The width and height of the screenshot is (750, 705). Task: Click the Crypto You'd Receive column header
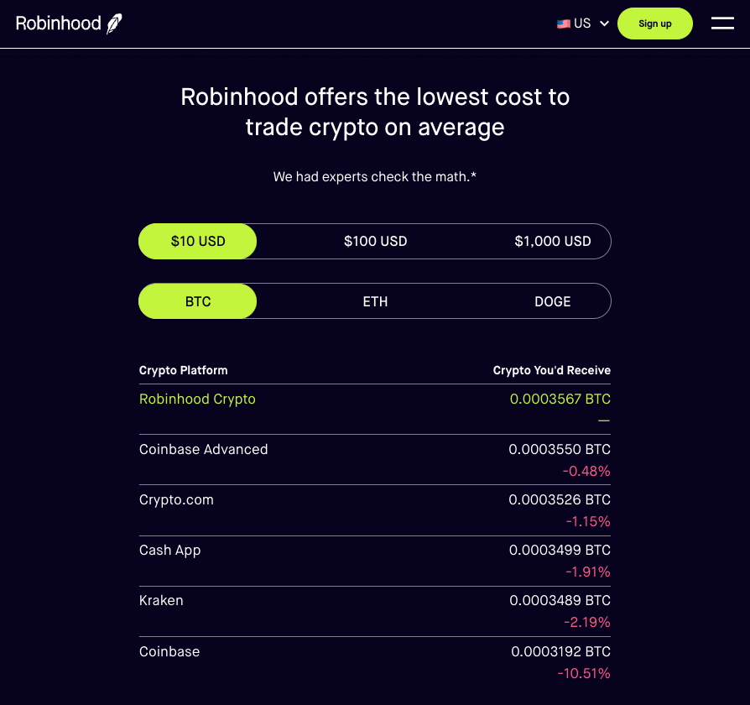pos(551,370)
